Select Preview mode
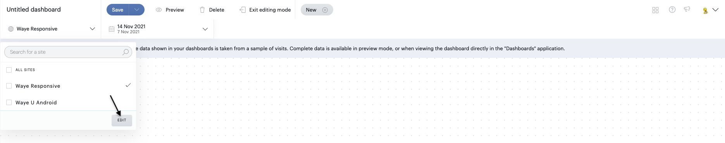The height and width of the screenshot is (143, 725). click(x=170, y=10)
